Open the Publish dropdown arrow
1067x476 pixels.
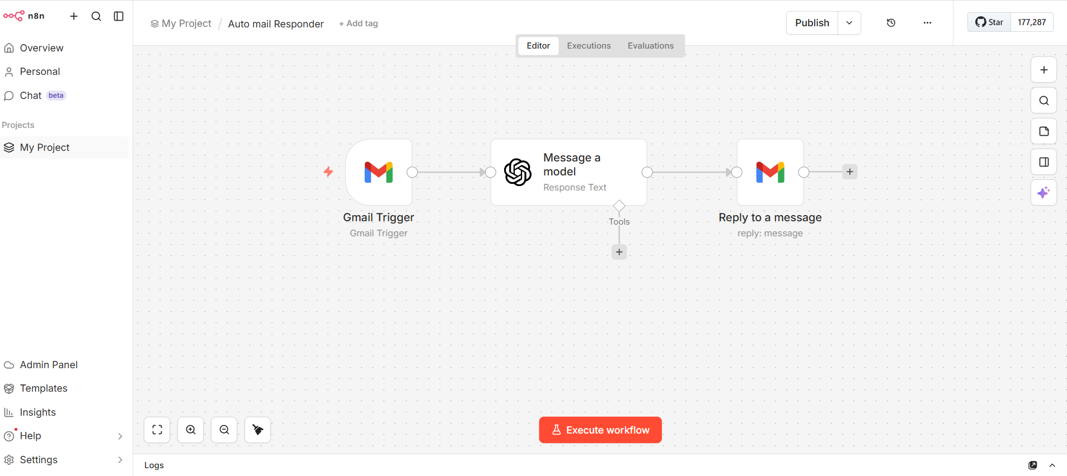click(849, 23)
